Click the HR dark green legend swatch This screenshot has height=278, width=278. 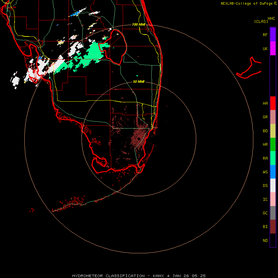click(x=273, y=144)
